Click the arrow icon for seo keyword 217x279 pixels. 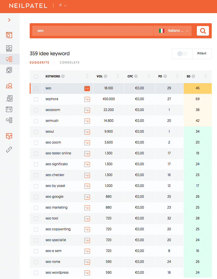(87, 89)
